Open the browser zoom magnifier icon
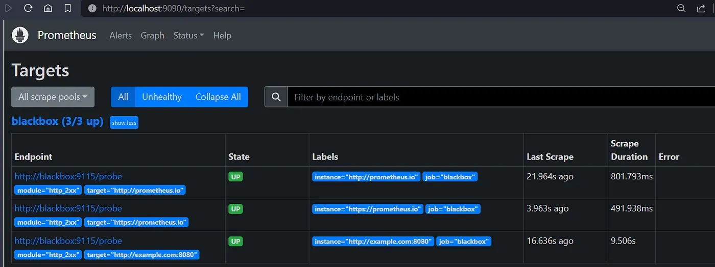 coord(681,8)
